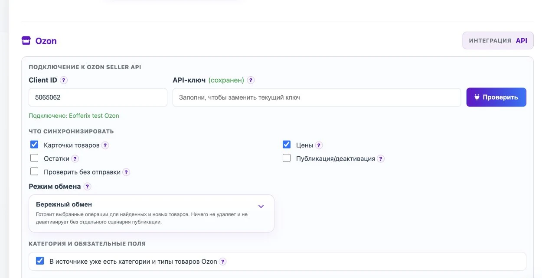Show help for Карточки товаров
This screenshot has width=542, height=278.
(x=105, y=145)
